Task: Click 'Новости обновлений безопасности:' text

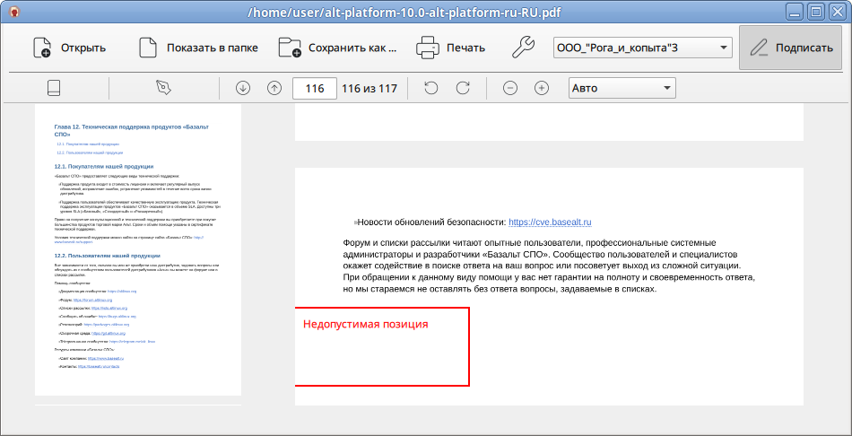Action: pos(431,222)
